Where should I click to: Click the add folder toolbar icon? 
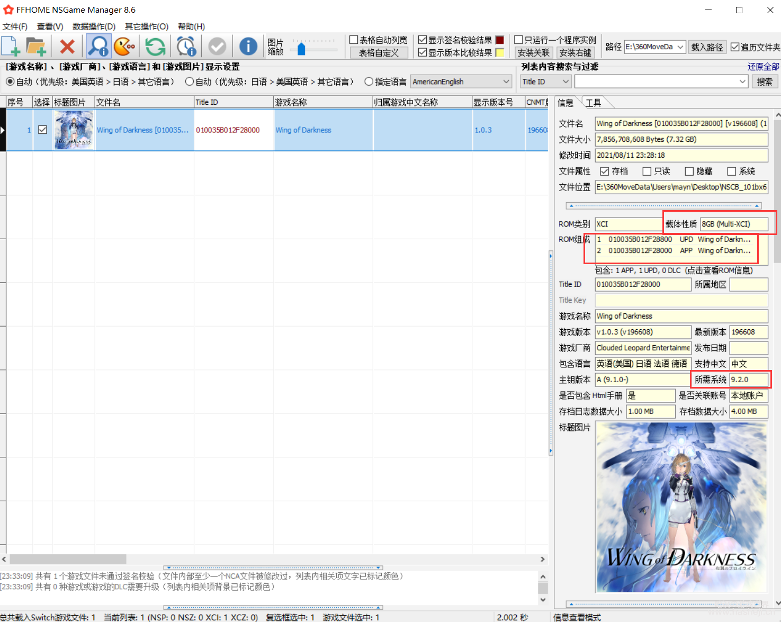click(36, 47)
